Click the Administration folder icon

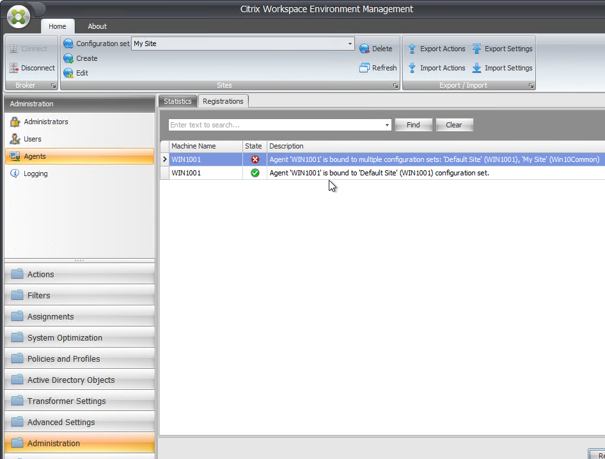coord(17,443)
